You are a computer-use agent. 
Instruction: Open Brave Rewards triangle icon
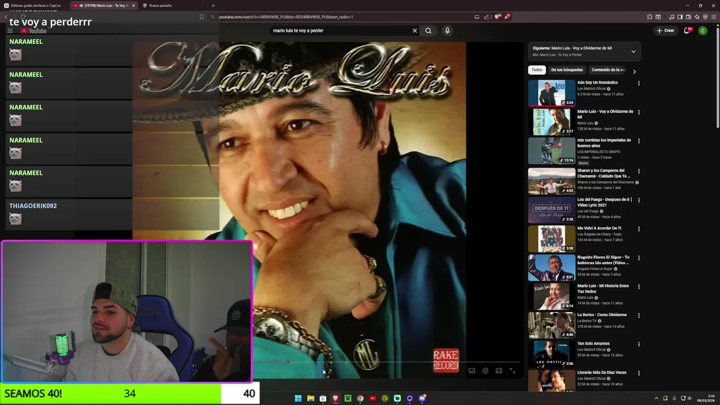tap(507, 17)
